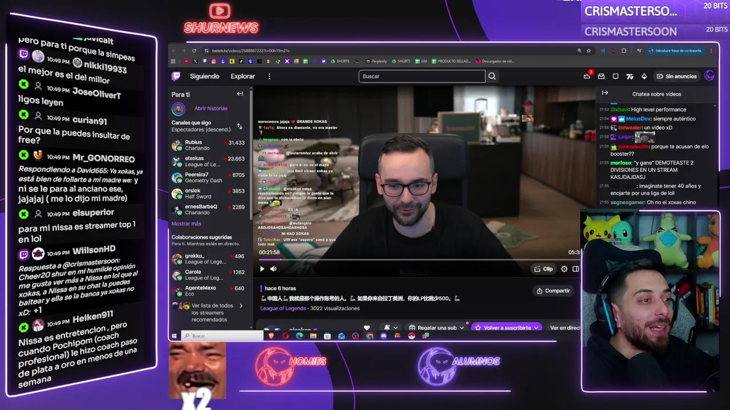Click the Clip button

pos(544,269)
